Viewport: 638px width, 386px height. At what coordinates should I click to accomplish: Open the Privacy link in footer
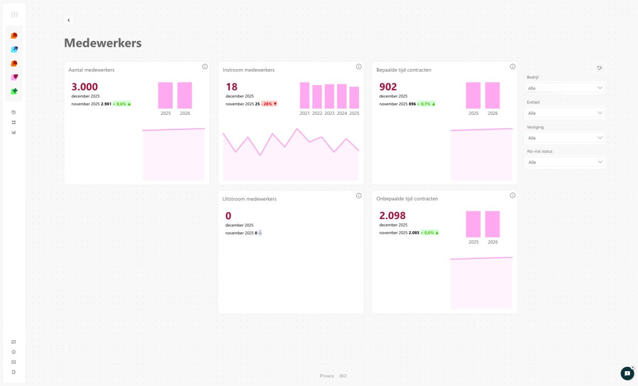pos(326,376)
